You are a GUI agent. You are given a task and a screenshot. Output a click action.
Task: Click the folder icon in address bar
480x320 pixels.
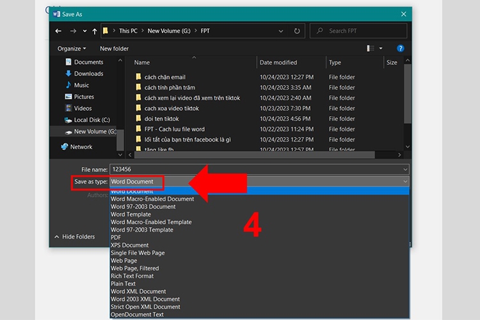[106, 31]
